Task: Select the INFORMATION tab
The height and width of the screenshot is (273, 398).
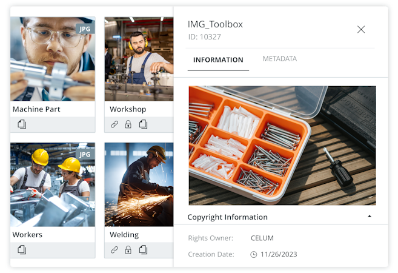Action: tap(218, 59)
